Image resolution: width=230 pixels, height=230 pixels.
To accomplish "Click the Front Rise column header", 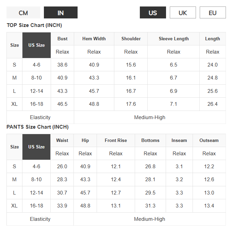I will (x=116, y=140).
